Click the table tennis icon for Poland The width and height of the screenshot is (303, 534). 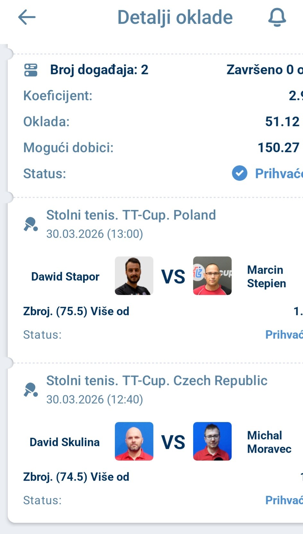coord(31,224)
